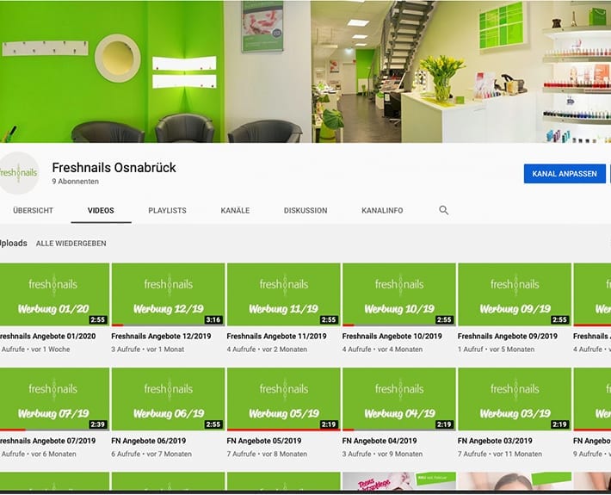Click '7 Aufrufe • vor 11 Monaten' text

click(500, 454)
